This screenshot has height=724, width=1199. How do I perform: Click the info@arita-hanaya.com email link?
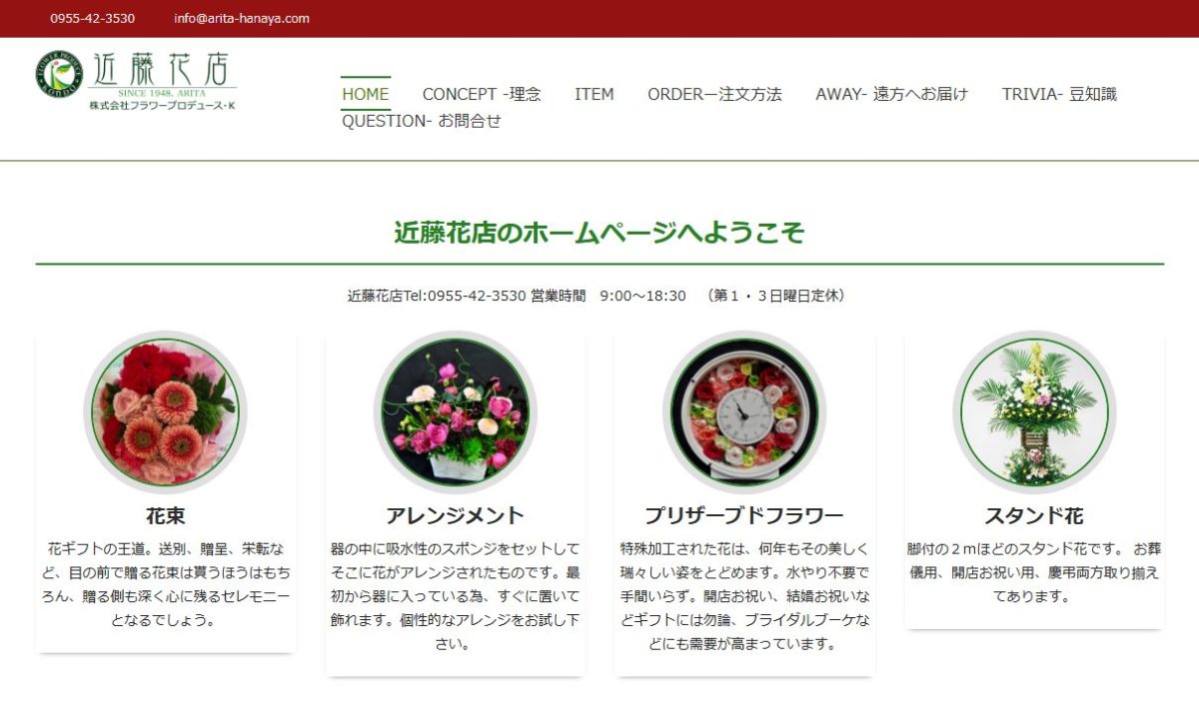[242, 18]
